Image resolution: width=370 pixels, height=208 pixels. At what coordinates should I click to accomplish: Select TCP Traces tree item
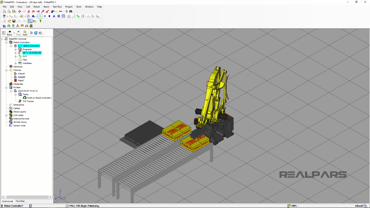click(28, 101)
